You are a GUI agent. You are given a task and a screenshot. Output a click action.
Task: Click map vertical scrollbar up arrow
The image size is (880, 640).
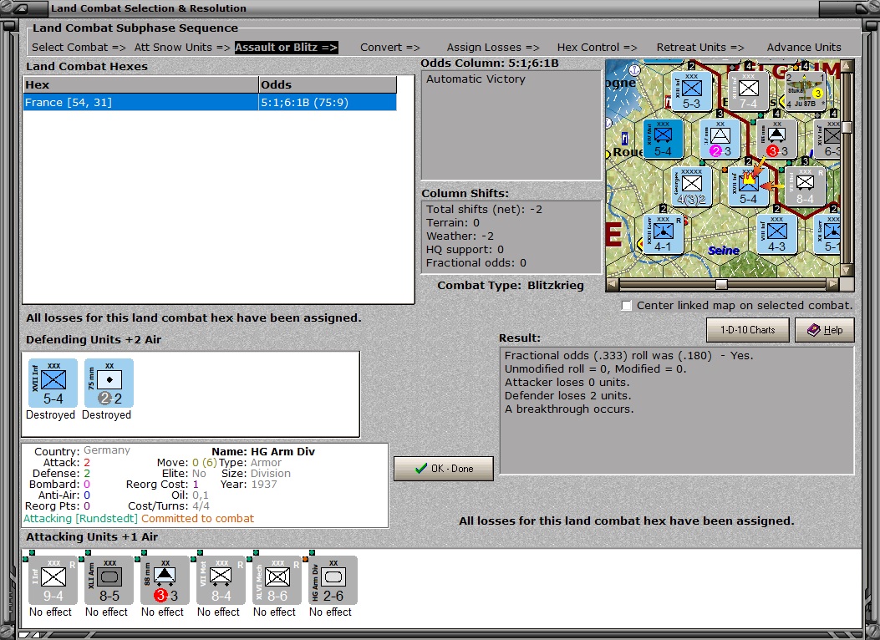tap(847, 66)
